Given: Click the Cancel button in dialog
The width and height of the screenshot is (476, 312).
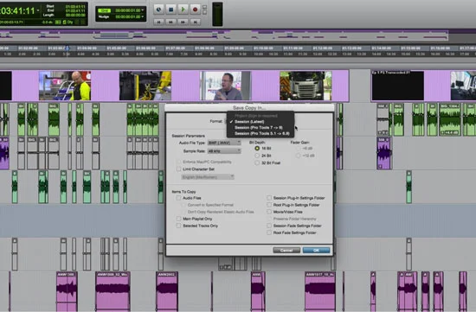Looking at the screenshot, I should pos(286,250).
